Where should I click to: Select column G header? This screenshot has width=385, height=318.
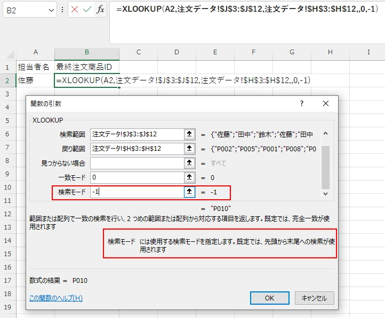point(292,52)
